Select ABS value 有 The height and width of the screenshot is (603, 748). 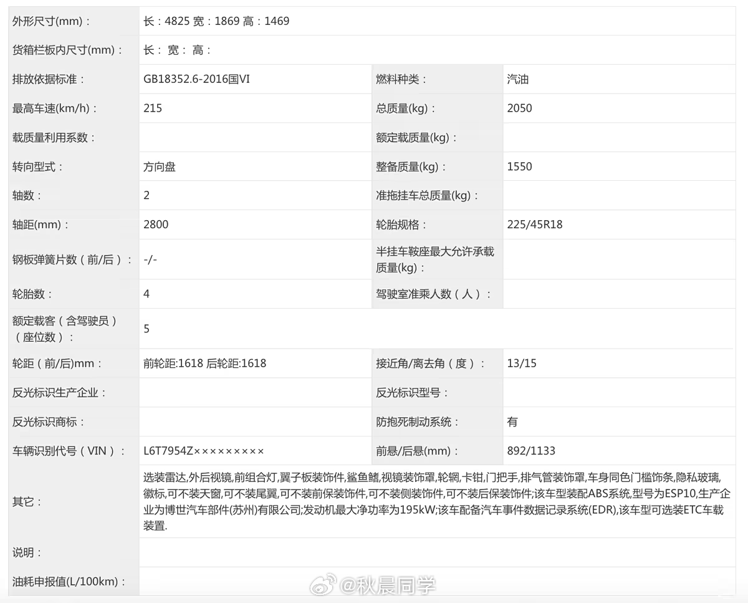click(512, 422)
